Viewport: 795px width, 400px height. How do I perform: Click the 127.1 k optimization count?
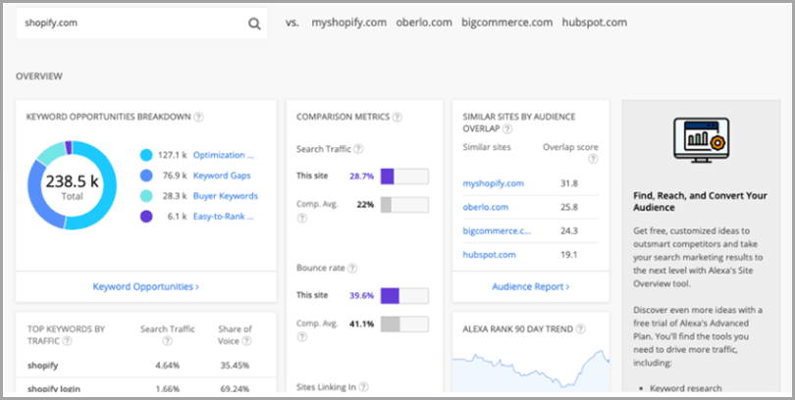pos(173,155)
